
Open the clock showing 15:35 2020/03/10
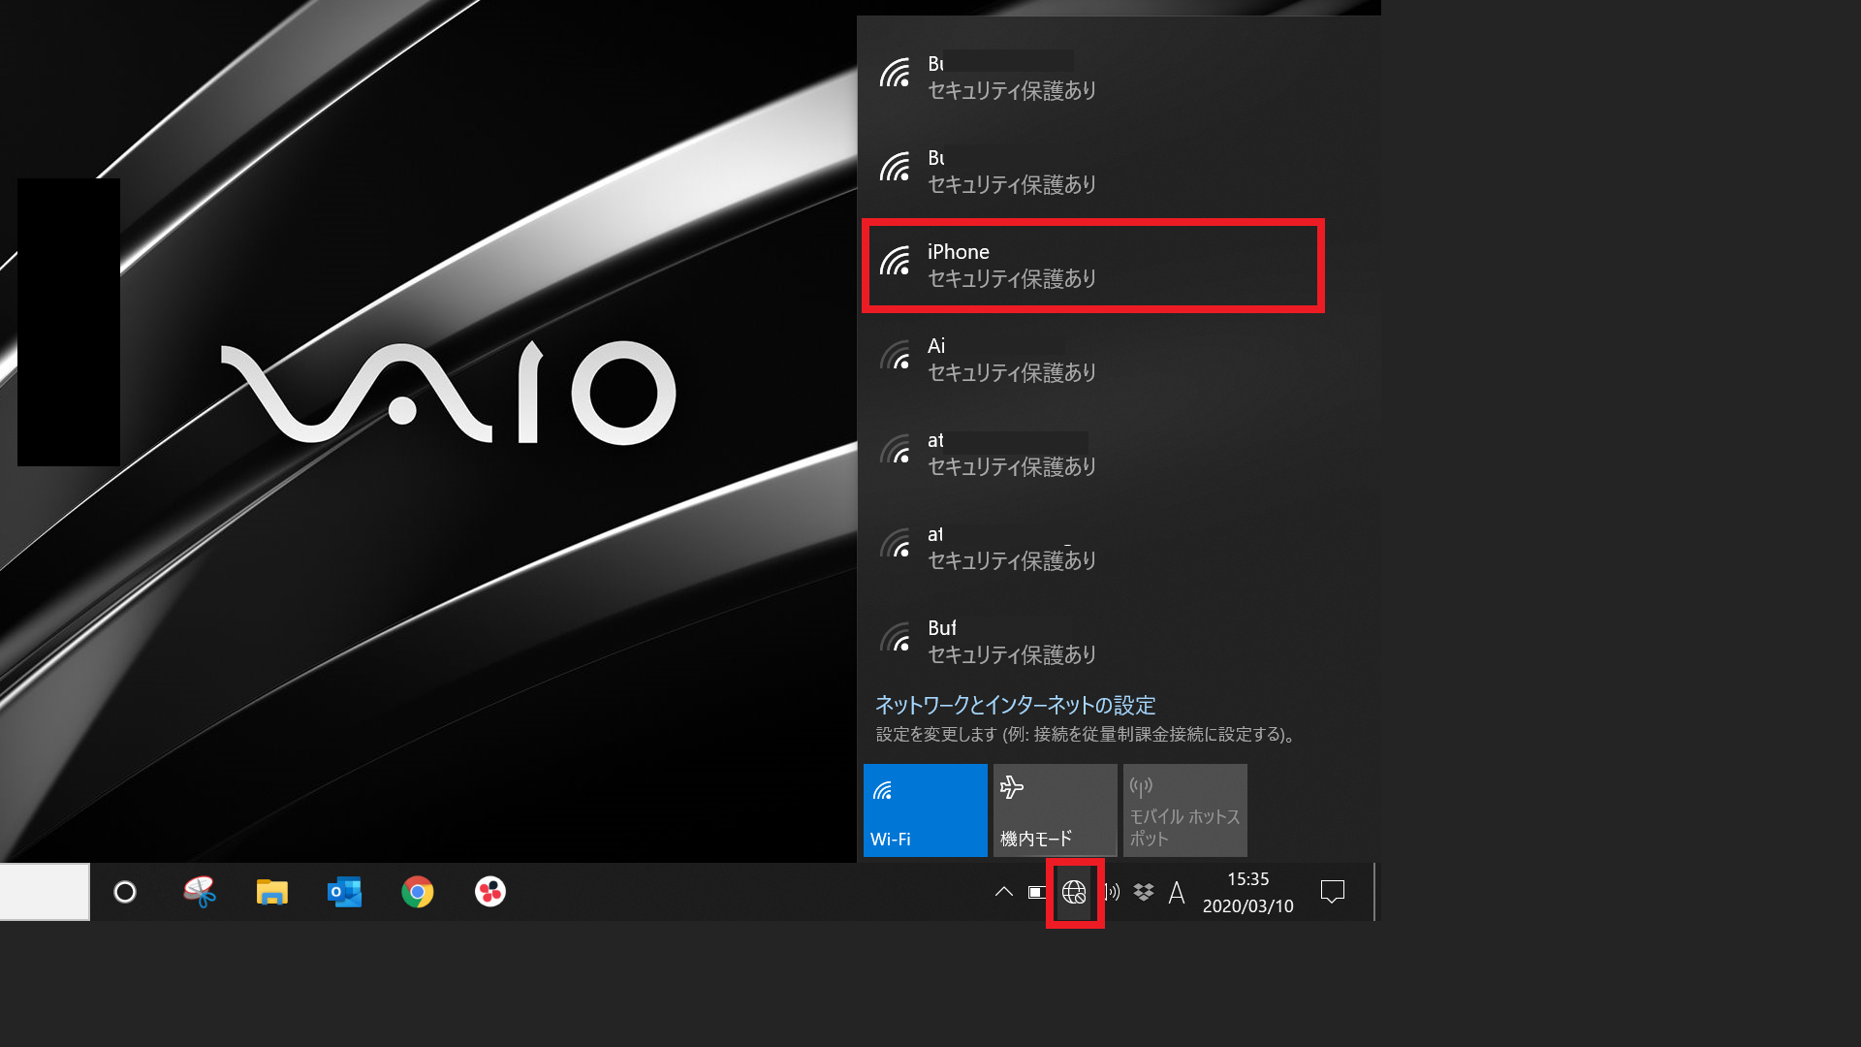pos(1248,892)
